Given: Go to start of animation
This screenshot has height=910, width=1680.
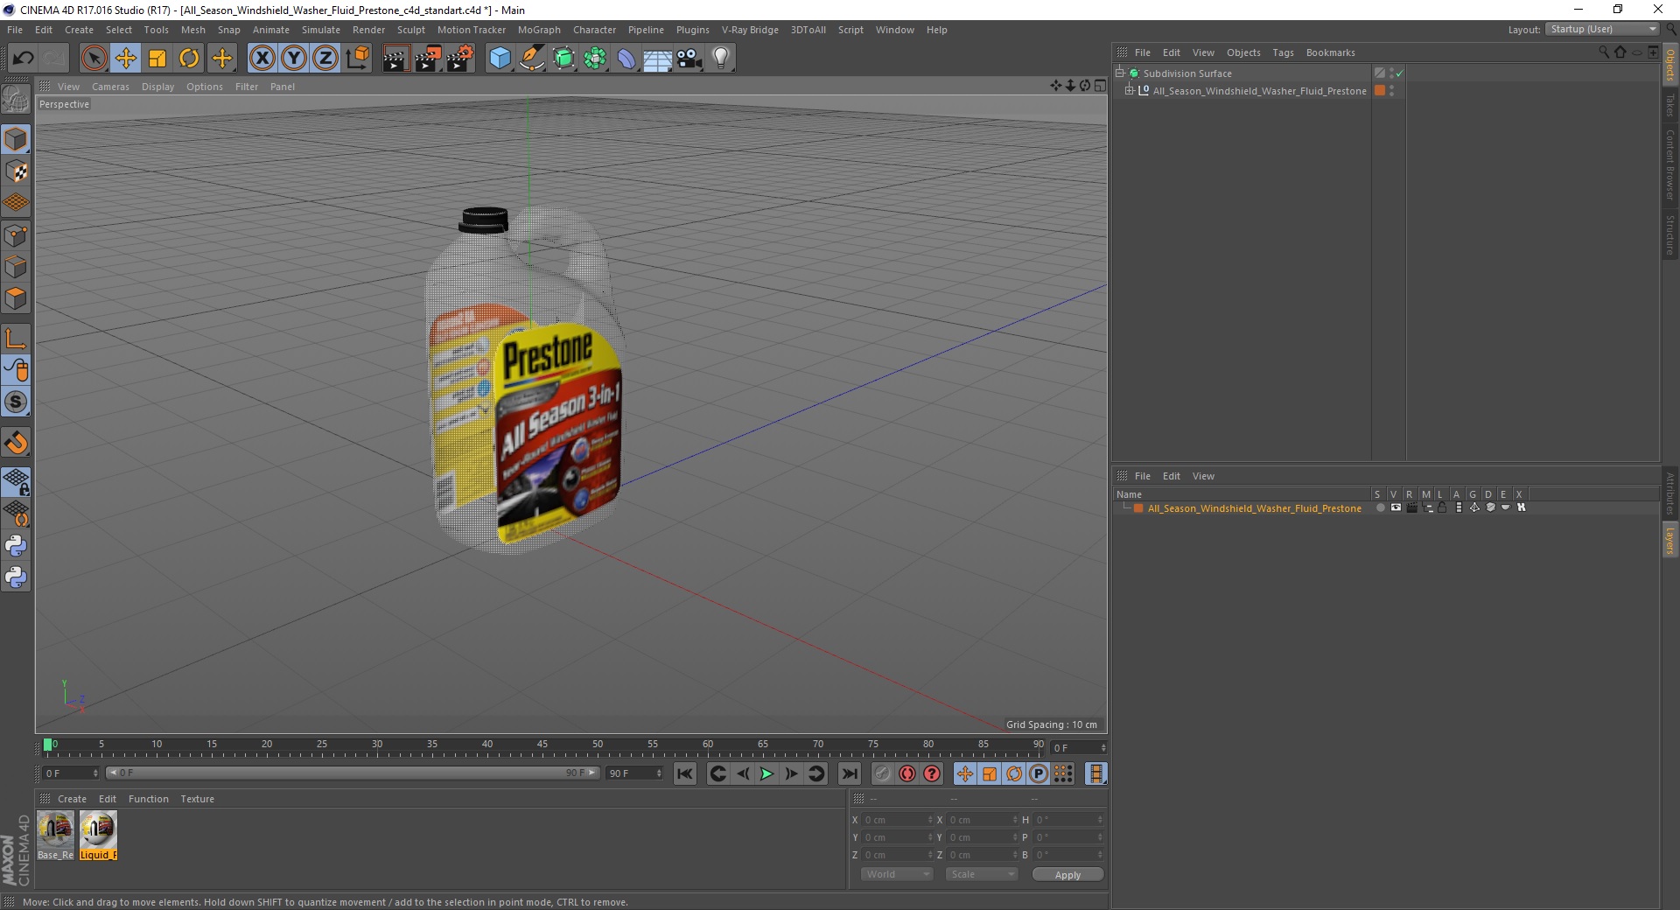Looking at the screenshot, I should click(x=685, y=773).
